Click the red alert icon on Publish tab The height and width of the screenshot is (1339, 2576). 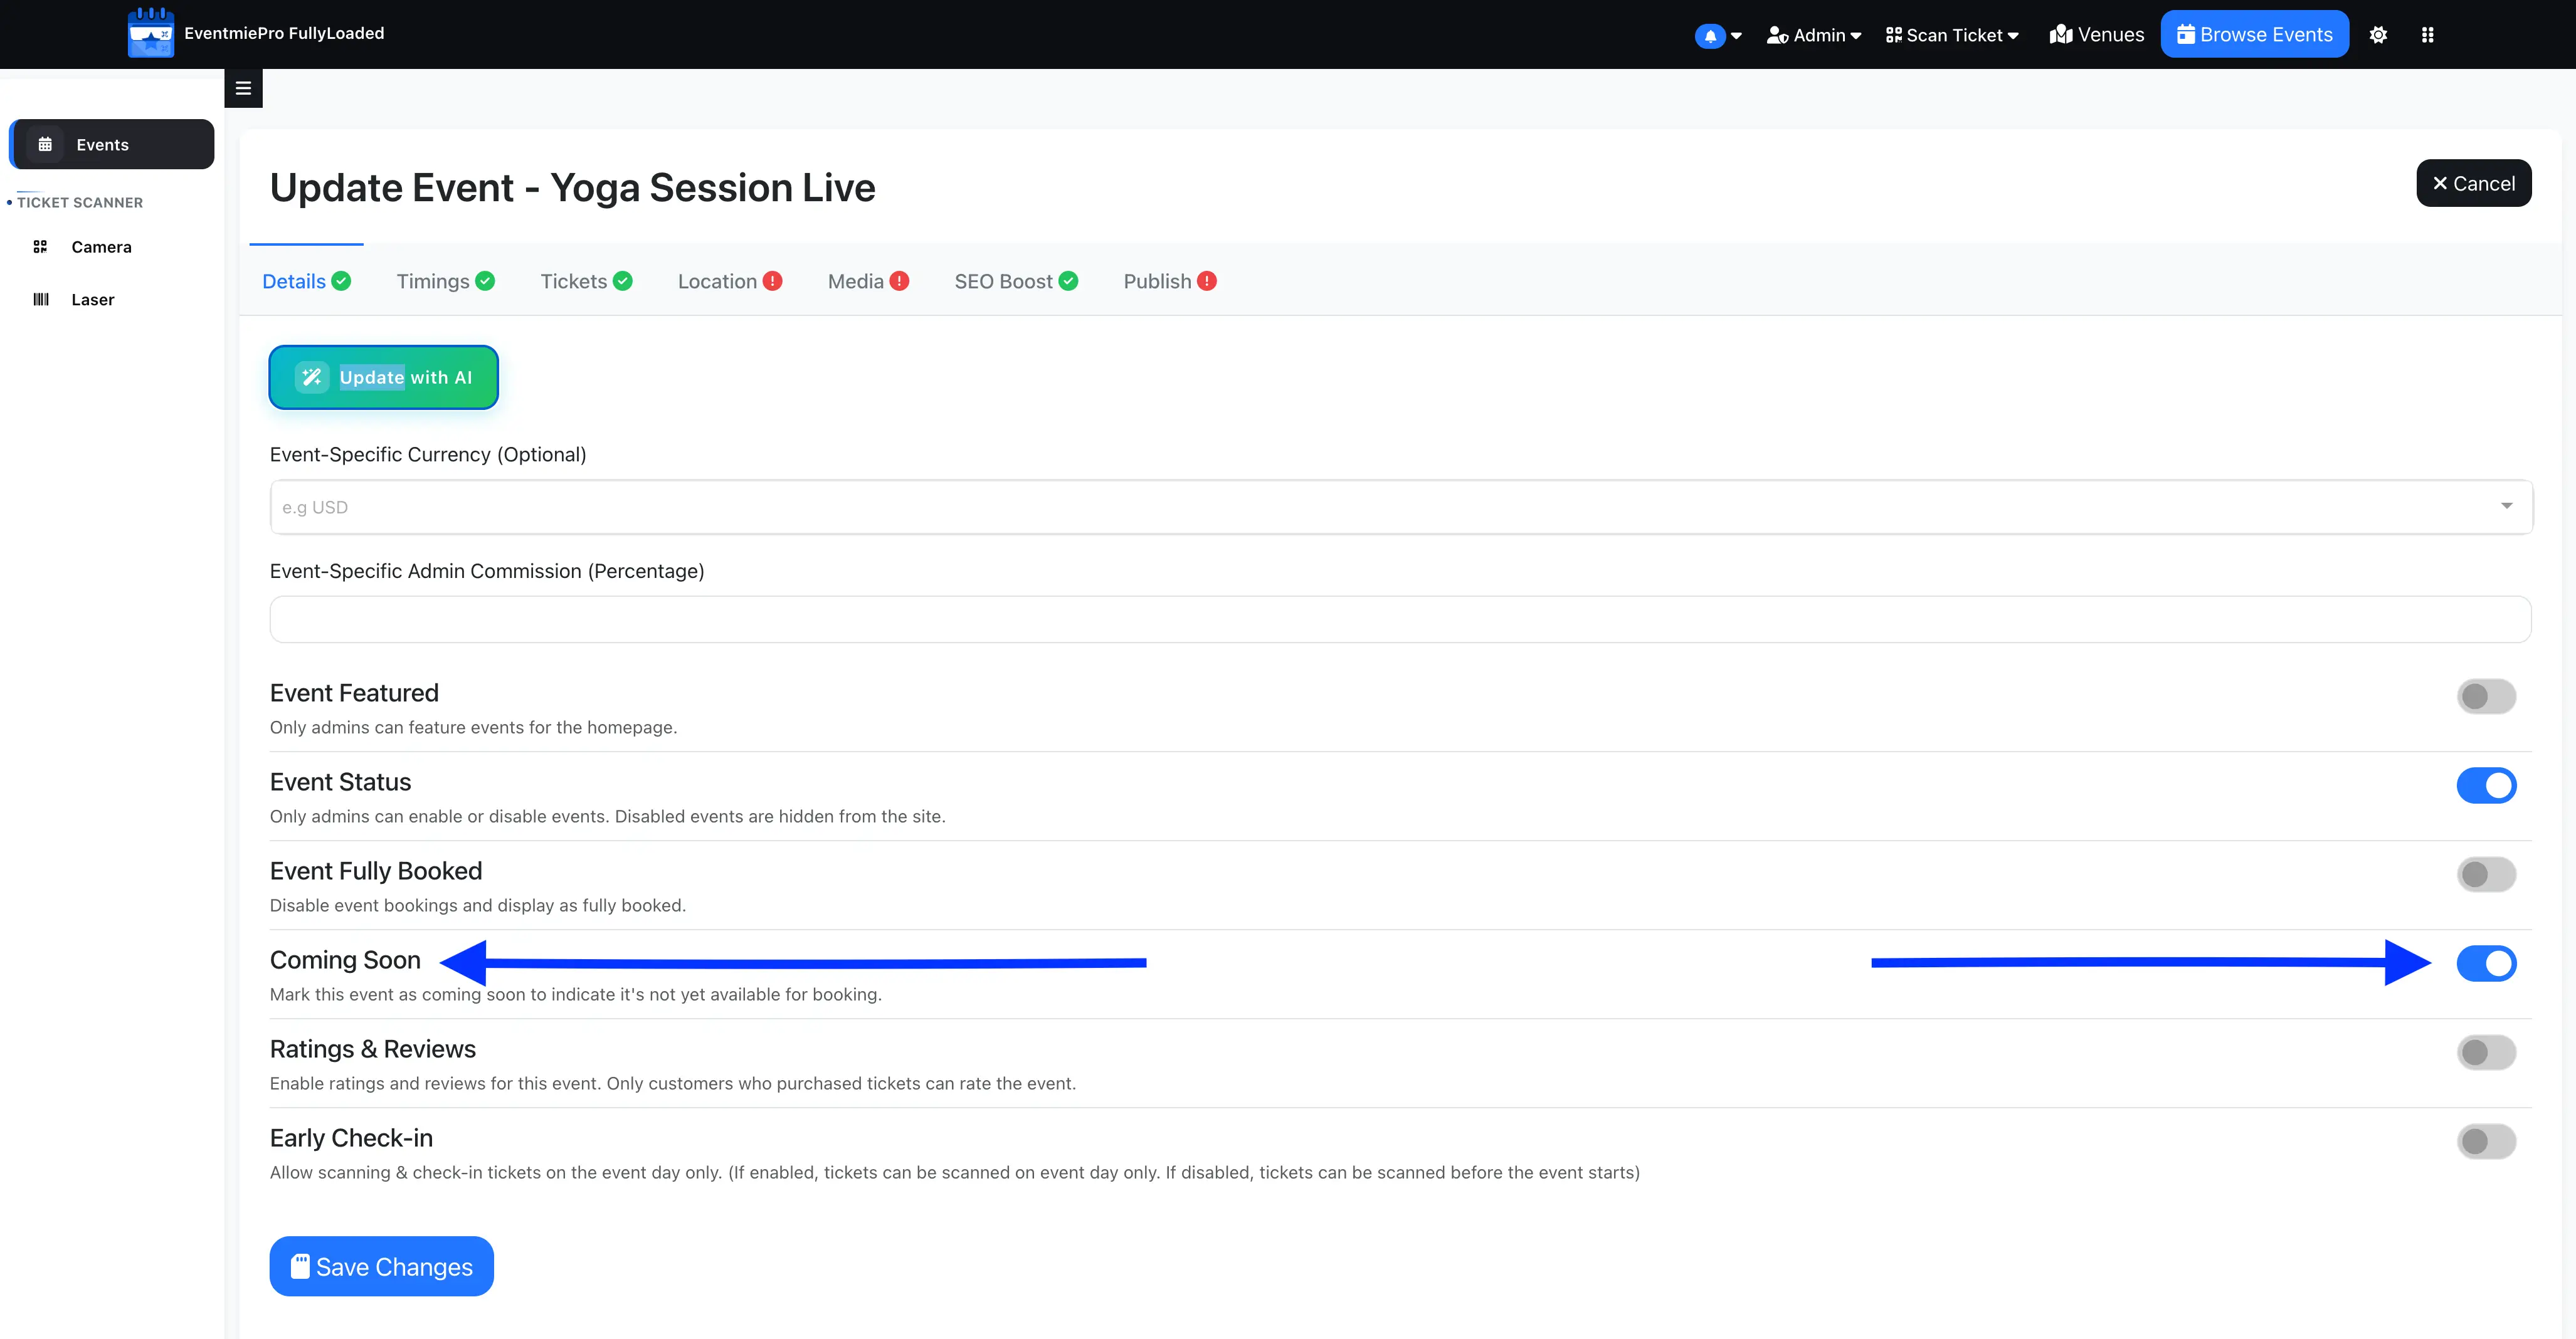(1207, 281)
